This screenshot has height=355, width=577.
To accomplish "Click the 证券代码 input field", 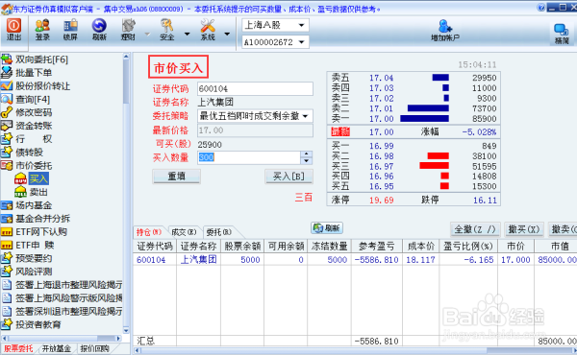I will click(255, 88).
